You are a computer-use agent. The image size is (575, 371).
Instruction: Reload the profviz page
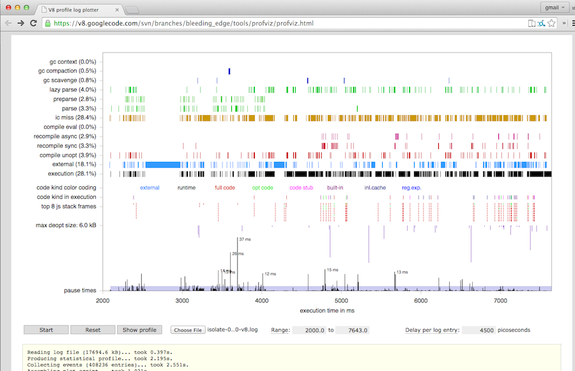[34, 23]
